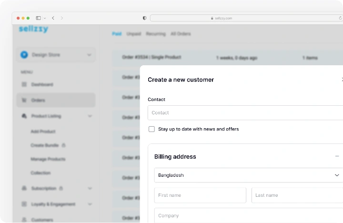Open Collection submenu item

click(x=40, y=173)
